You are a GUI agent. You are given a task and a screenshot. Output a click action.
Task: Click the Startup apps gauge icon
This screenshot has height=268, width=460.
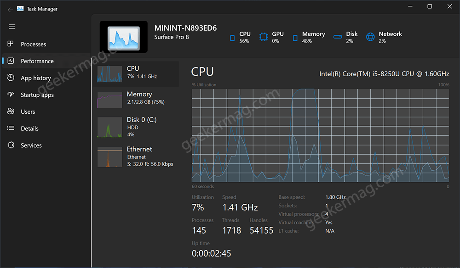point(11,94)
